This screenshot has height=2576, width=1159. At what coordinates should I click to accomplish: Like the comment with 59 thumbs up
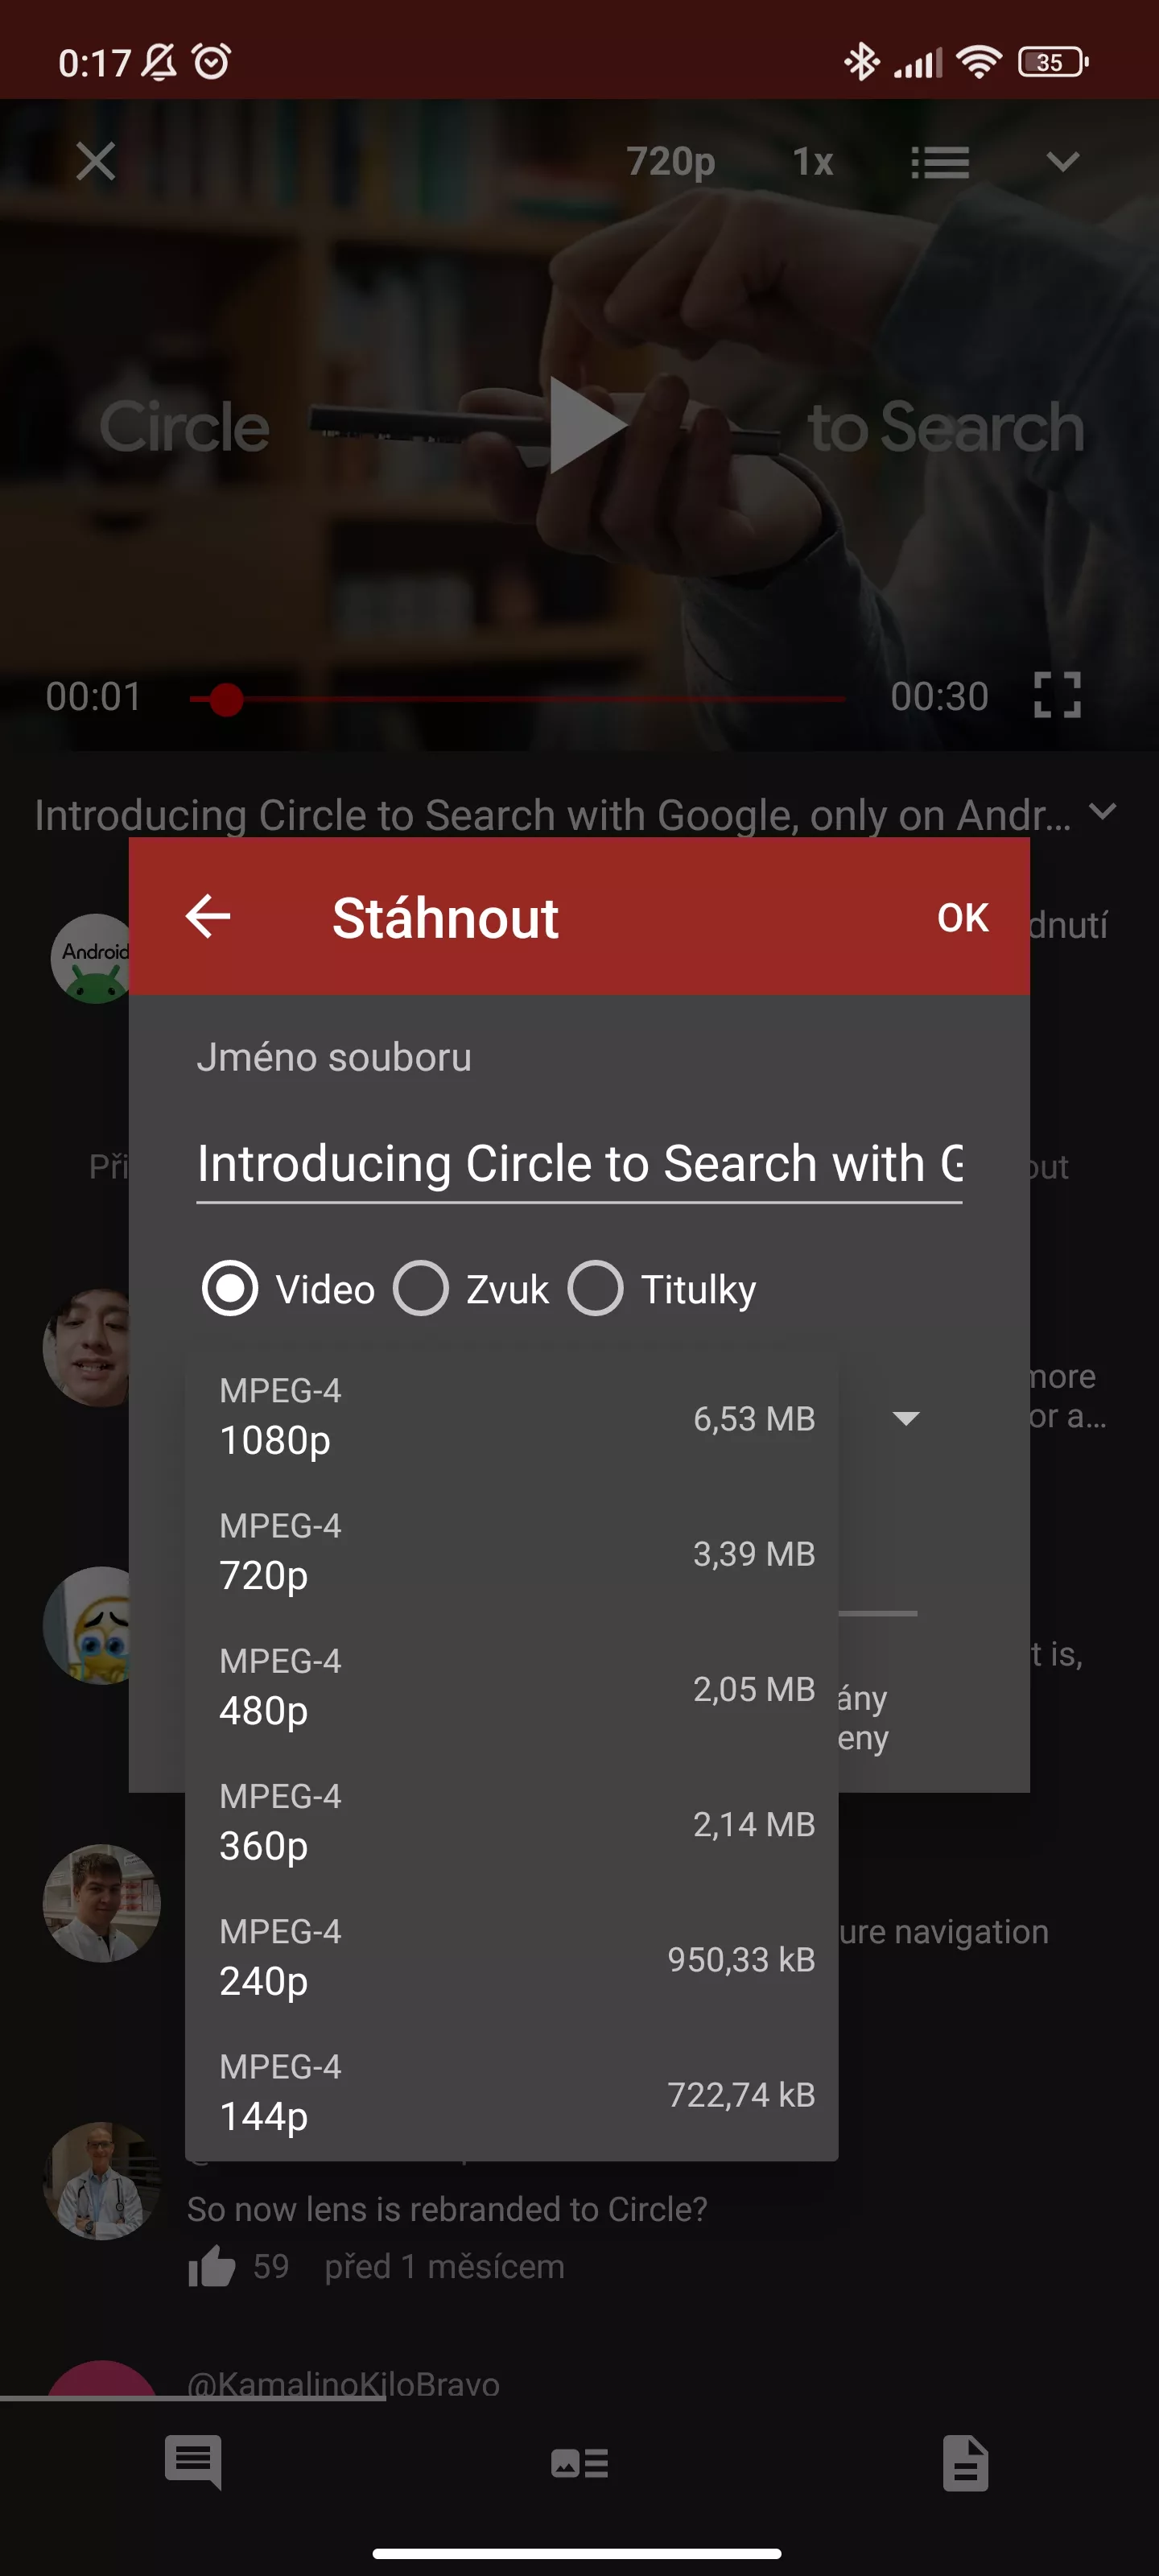click(x=211, y=2265)
